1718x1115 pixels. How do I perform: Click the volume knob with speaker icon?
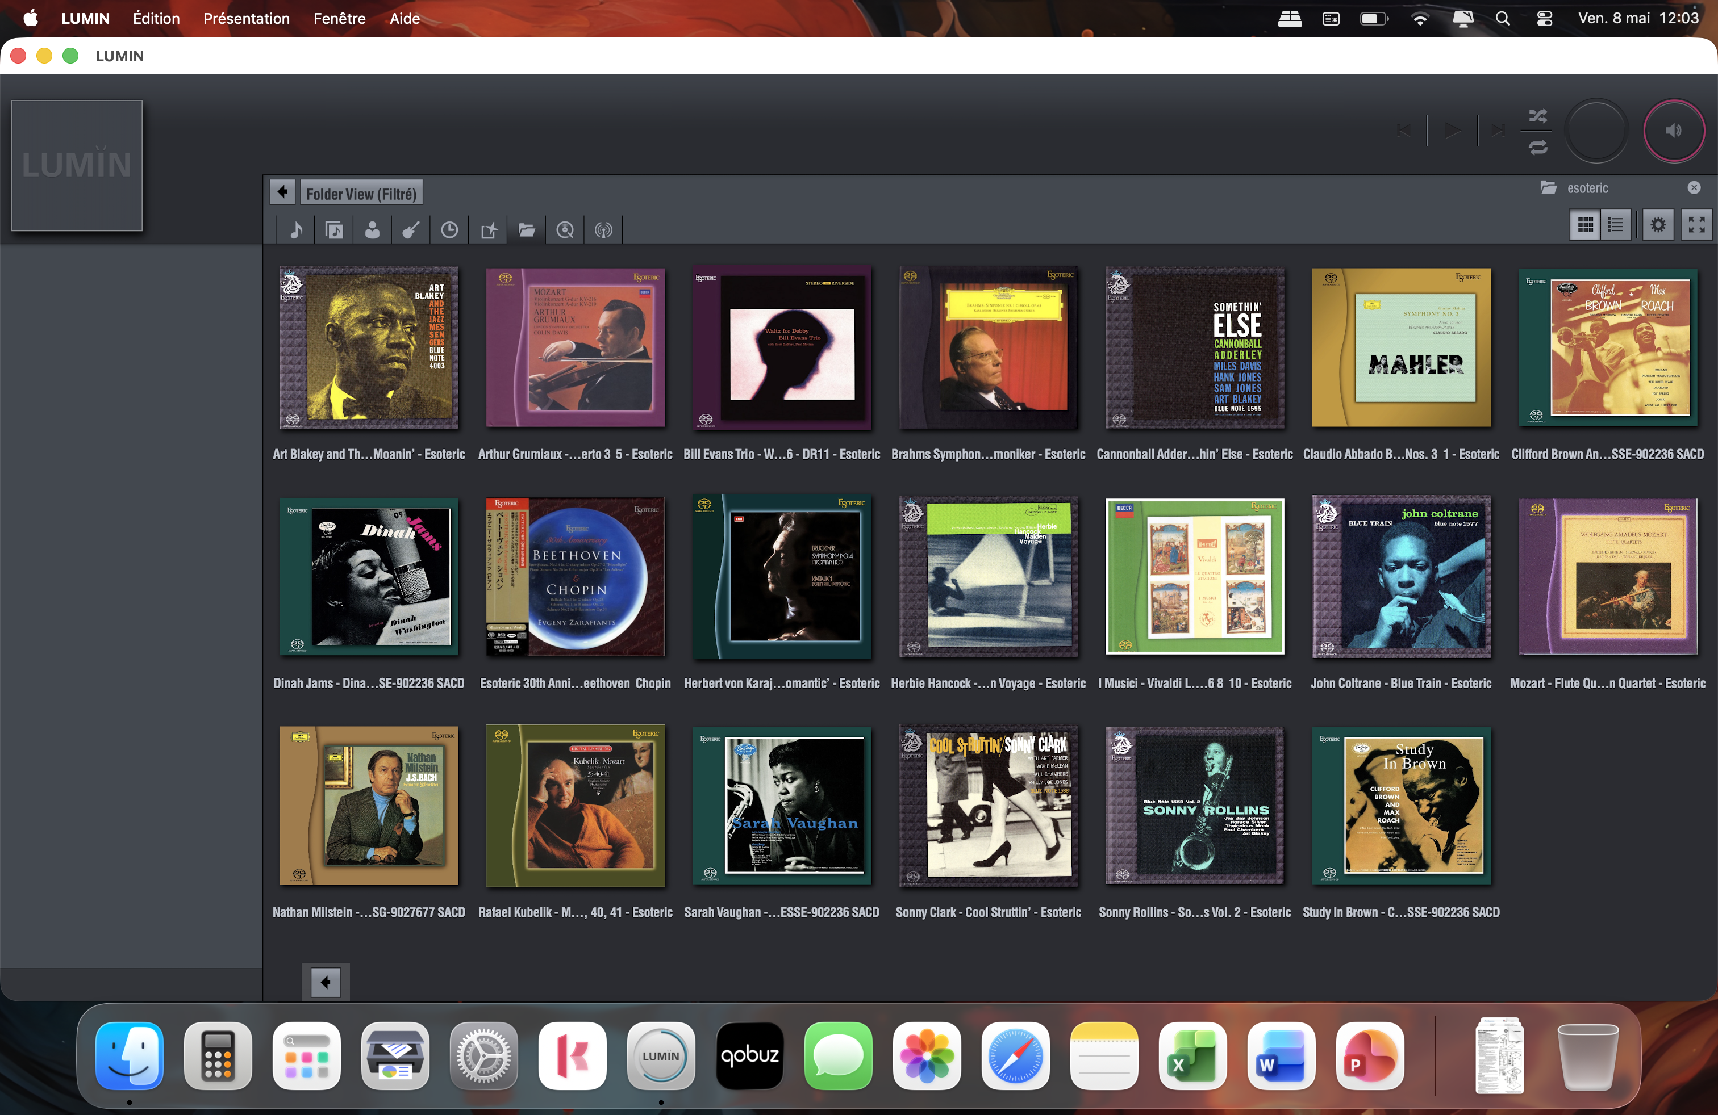1674,131
